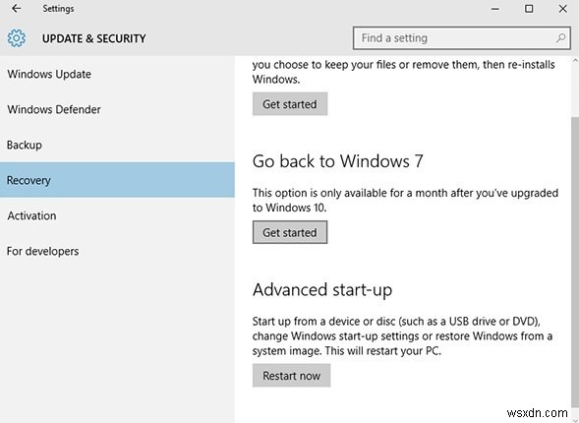Screen dimensions: 579x423
Task: Click the Go back to Windows 7 heading
Action: (x=338, y=161)
